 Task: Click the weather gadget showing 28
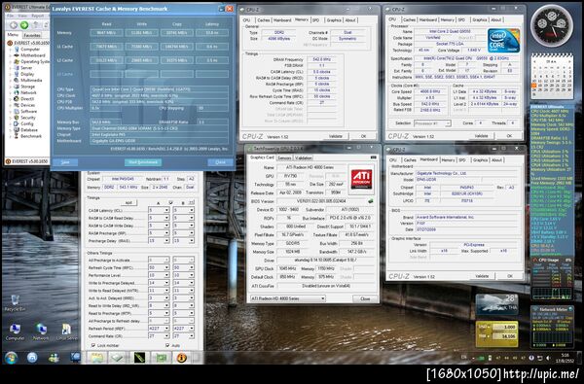coord(496,304)
